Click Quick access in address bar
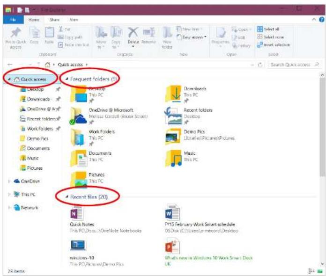Screen dimensions: 326x276 [70, 65]
